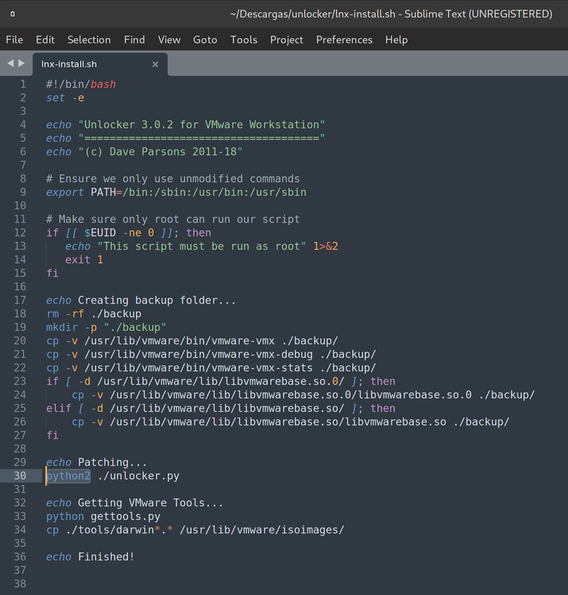
Task: Open the Edit menu
Action: [45, 39]
